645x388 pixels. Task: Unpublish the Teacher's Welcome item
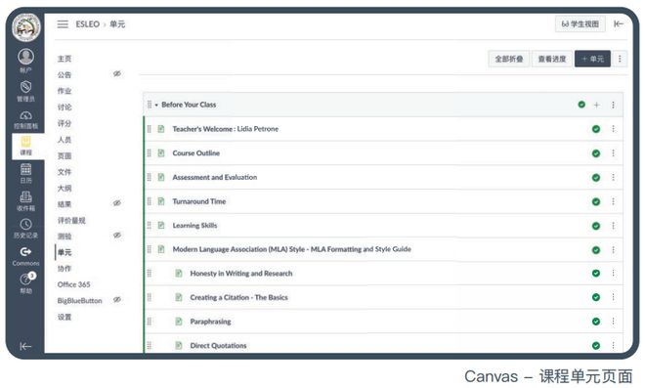point(596,129)
